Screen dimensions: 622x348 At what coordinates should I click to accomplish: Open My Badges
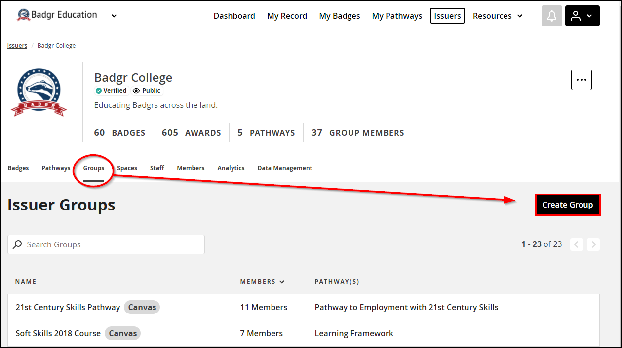coord(340,16)
